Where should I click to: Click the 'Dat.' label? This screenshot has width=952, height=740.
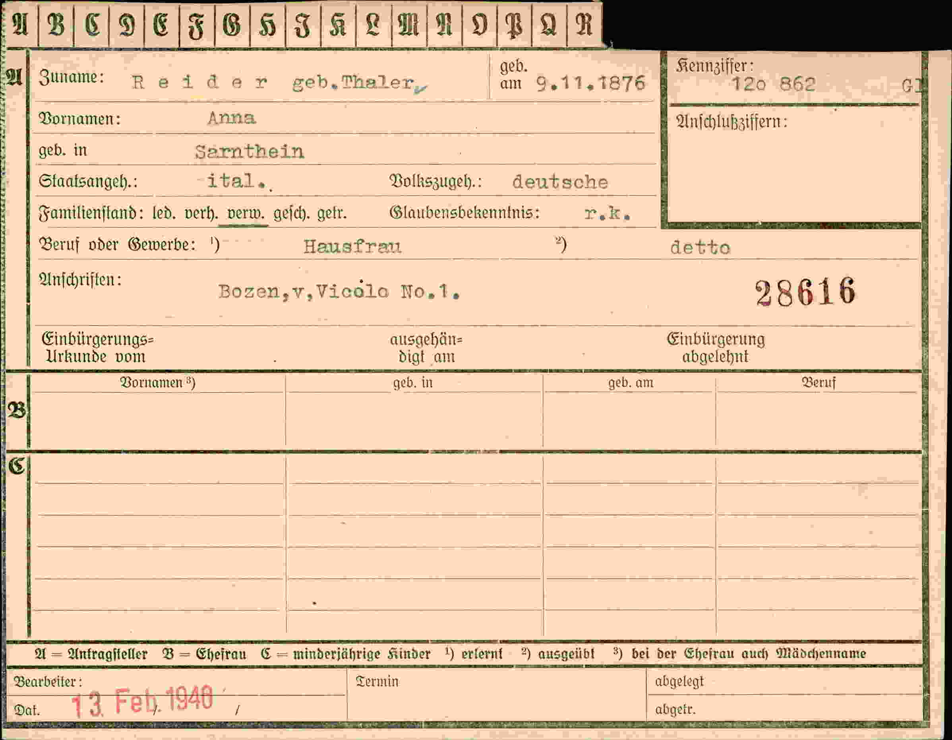[x=27, y=710]
